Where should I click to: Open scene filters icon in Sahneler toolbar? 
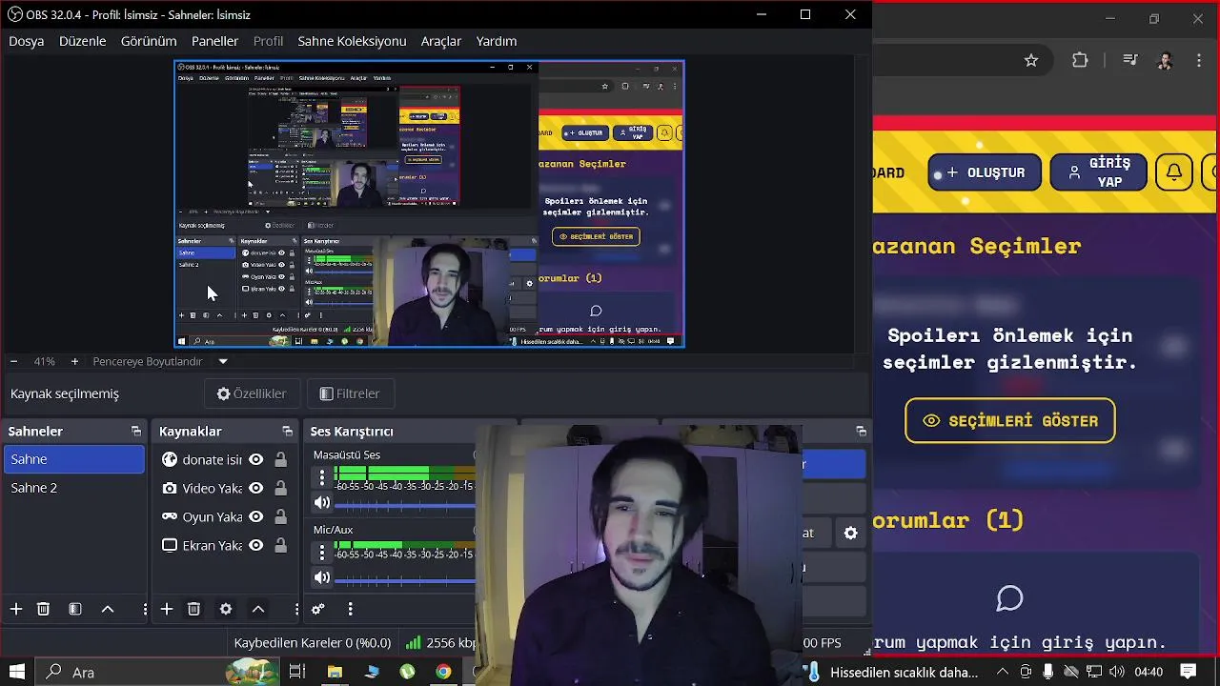tap(75, 609)
